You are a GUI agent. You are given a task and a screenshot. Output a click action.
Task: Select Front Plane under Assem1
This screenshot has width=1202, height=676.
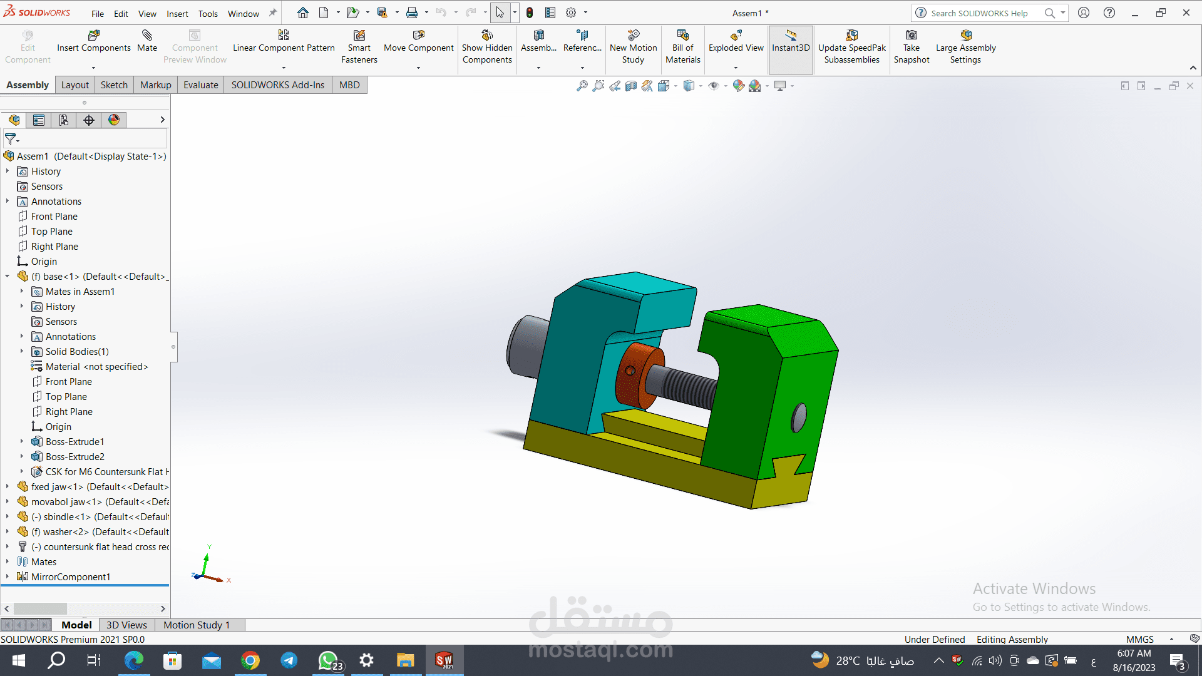(54, 216)
